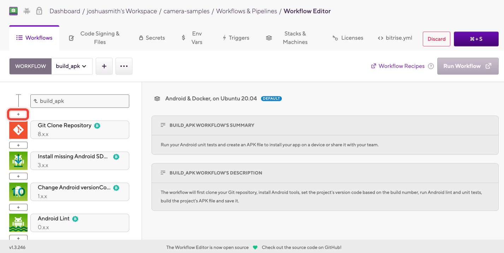Click the Install missing Android SDK step icon

tap(18, 161)
